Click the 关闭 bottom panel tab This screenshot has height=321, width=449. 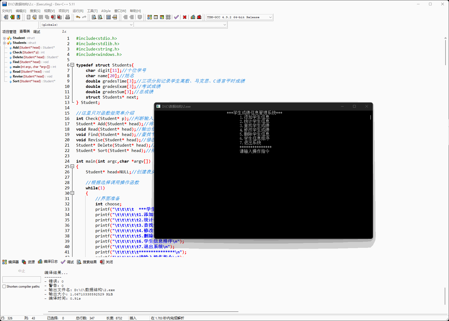click(106, 262)
